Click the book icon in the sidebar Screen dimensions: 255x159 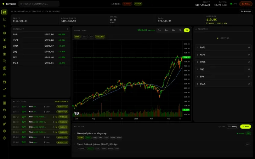coord(4,40)
